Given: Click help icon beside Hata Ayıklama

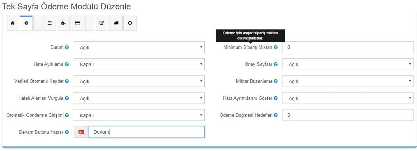Looking at the screenshot, I should pyautogui.click(x=67, y=64).
